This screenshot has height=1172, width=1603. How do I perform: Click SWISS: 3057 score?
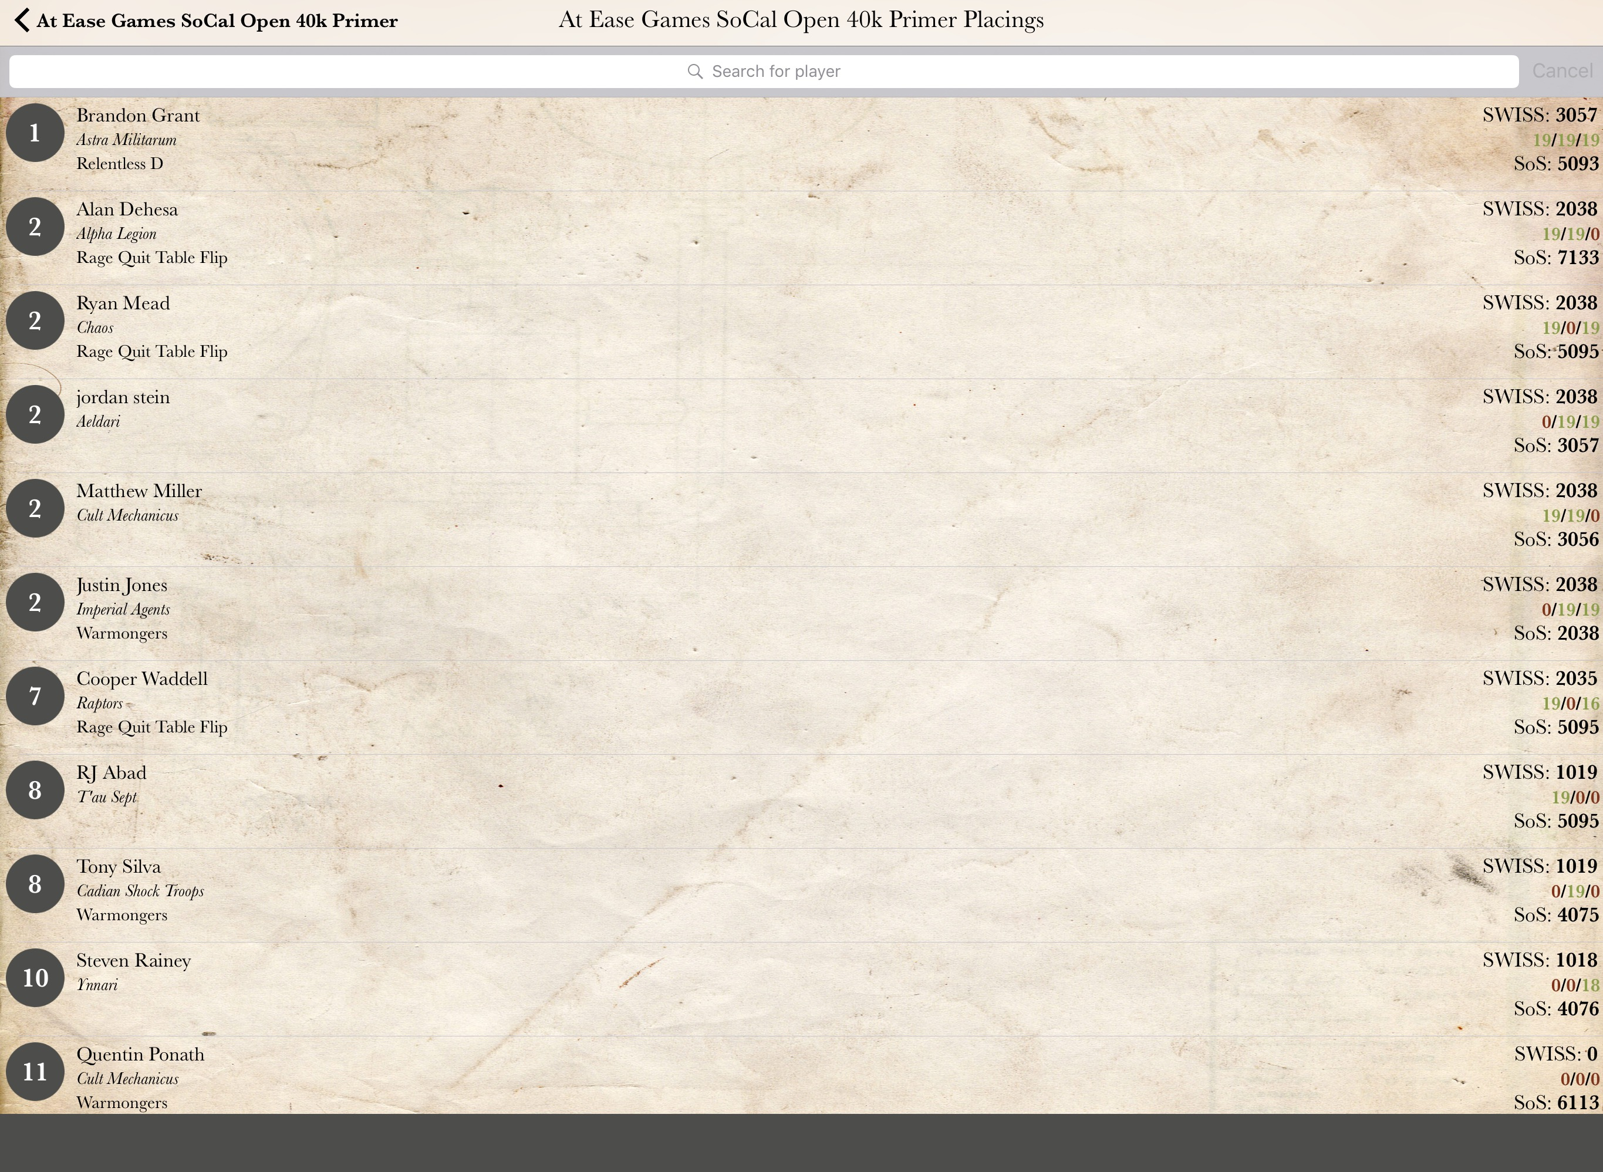click(x=1540, y=115)
